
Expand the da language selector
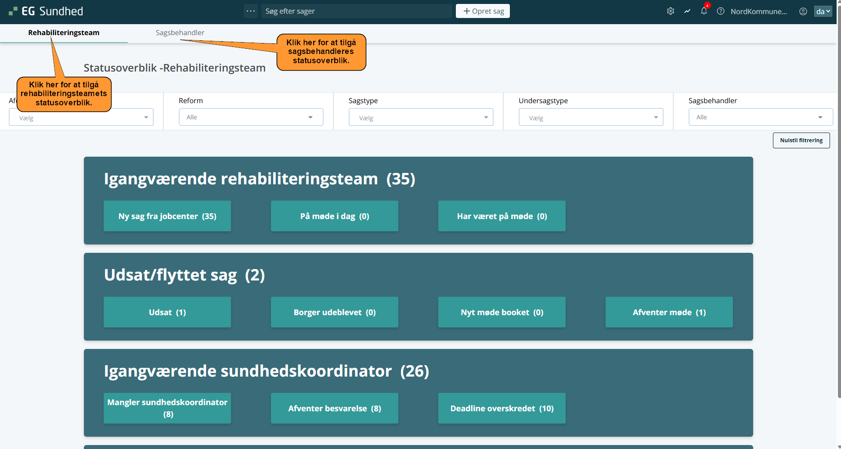click(823, 11)
